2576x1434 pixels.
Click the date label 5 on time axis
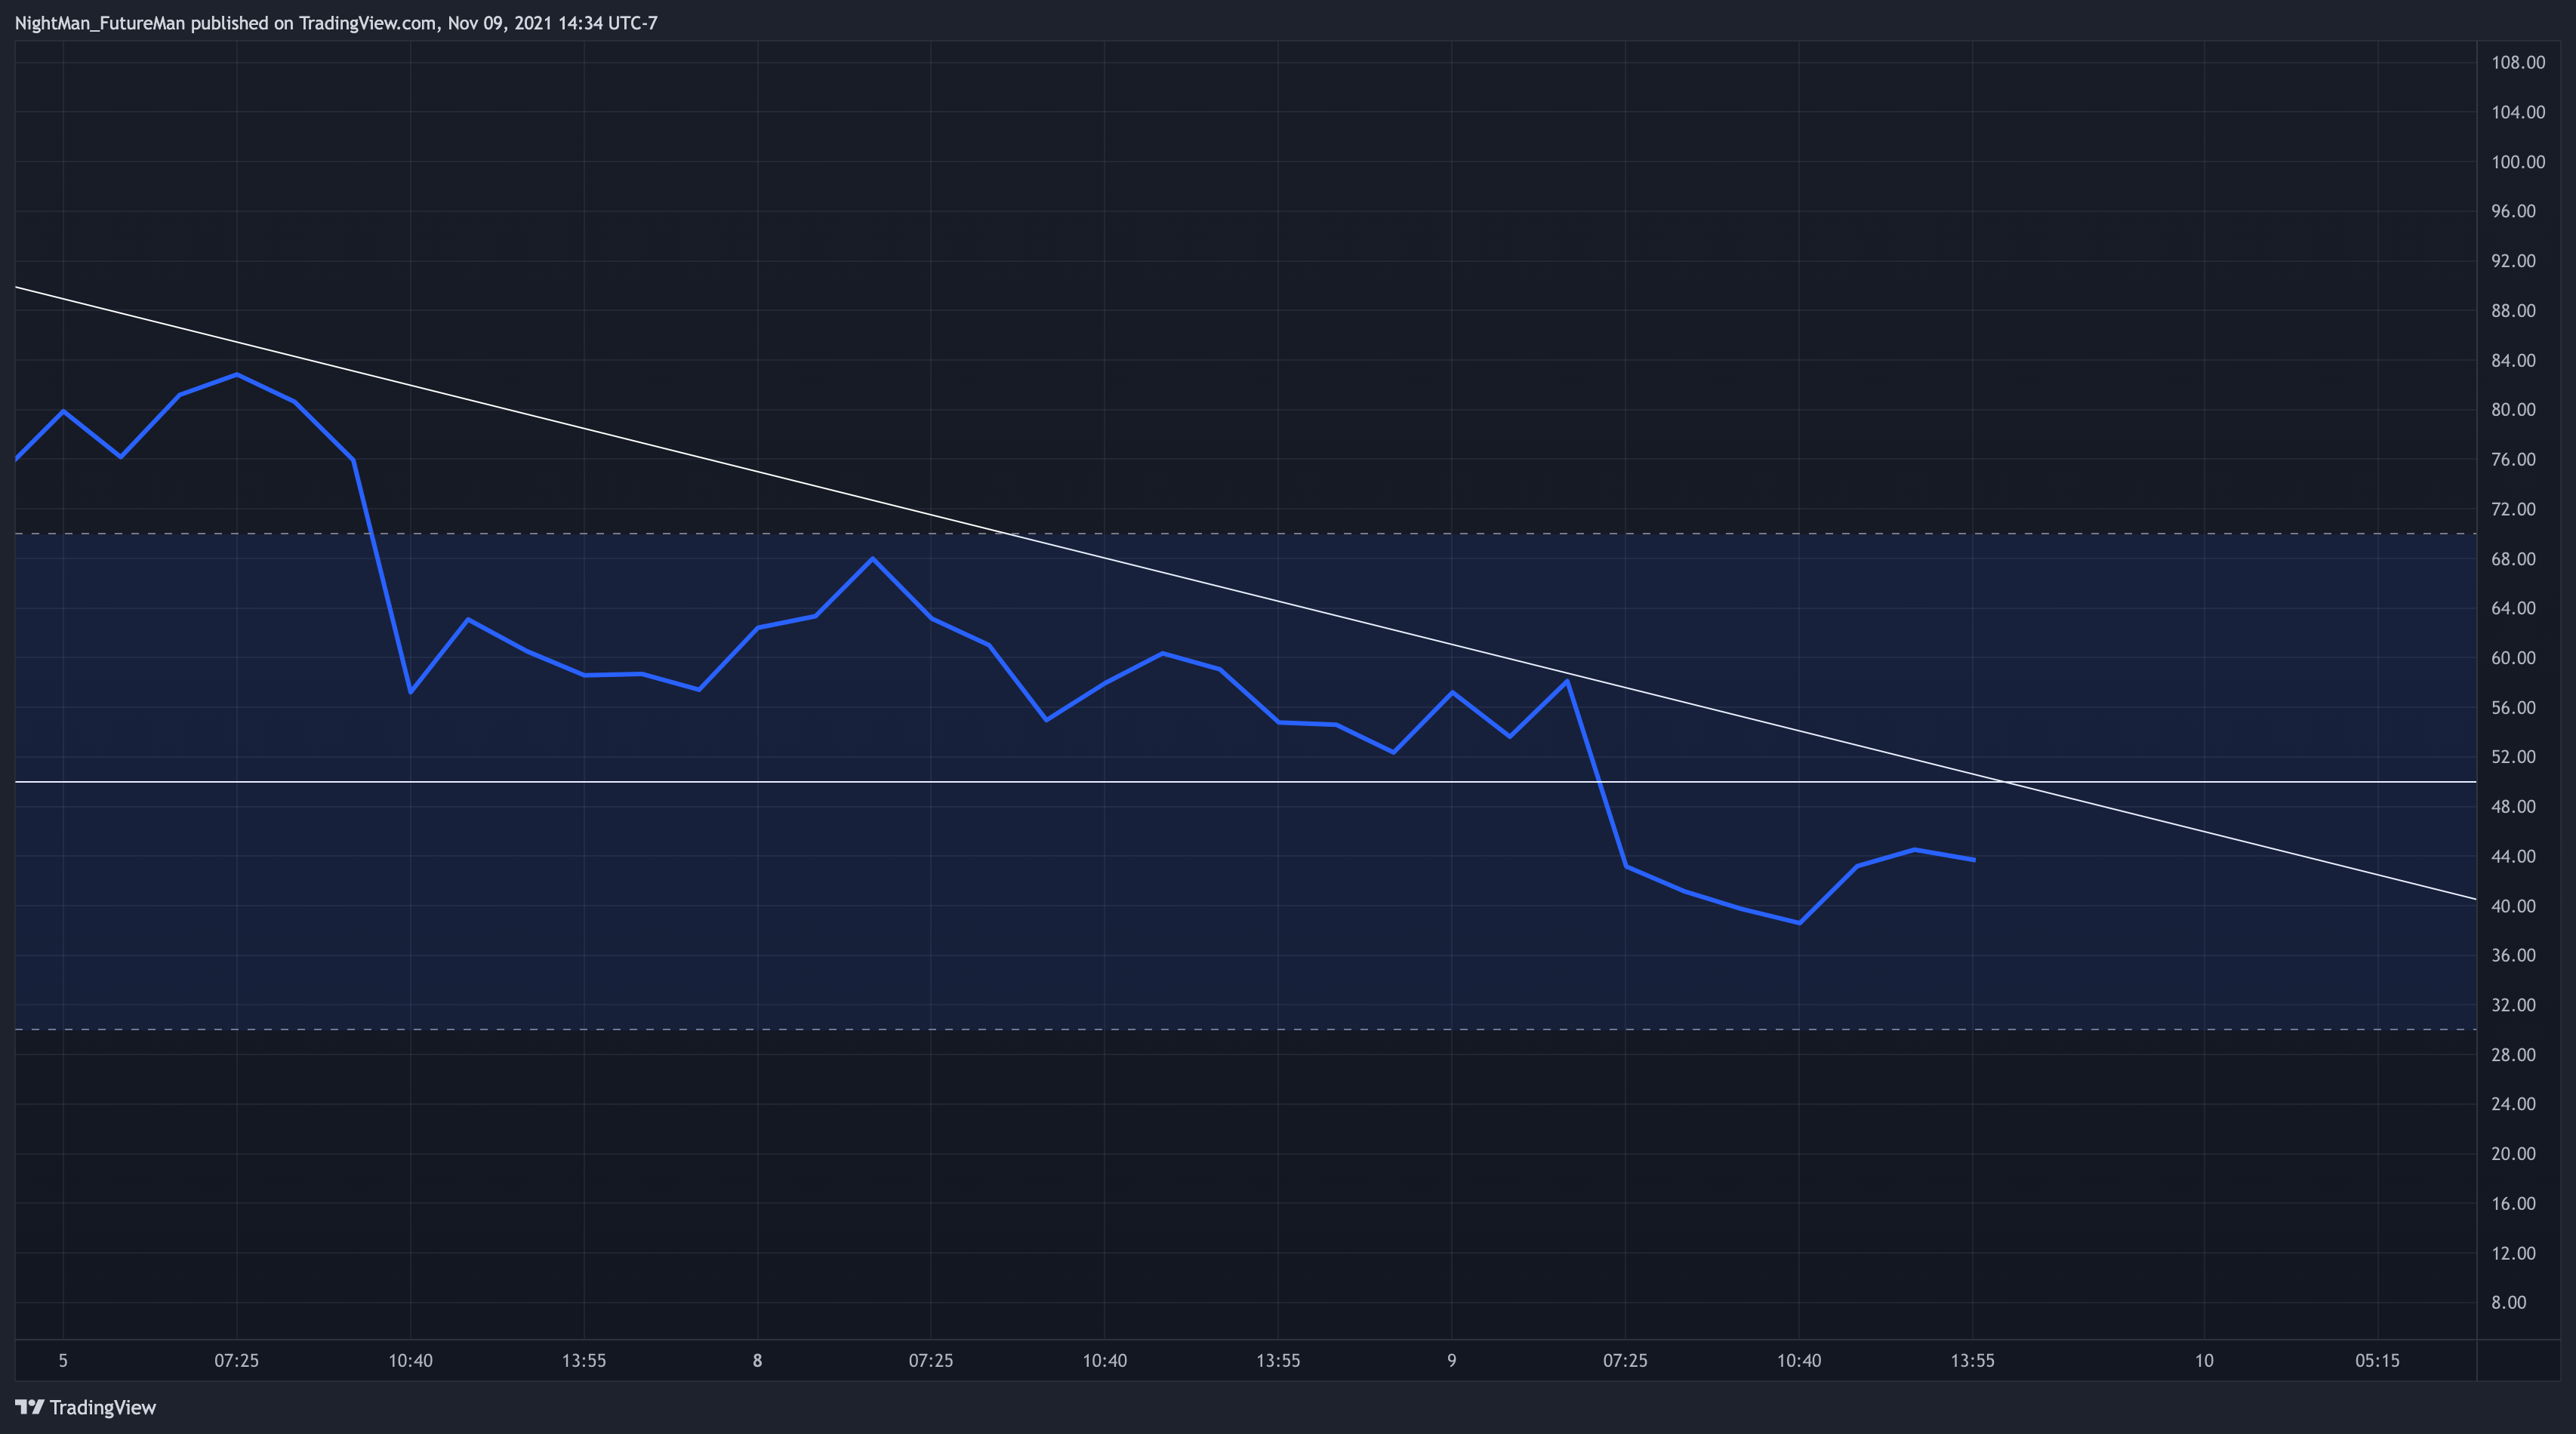click(63, 1361)
